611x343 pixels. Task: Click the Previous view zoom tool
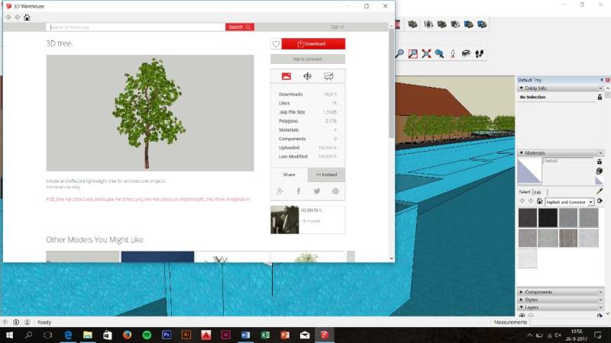tap(440, 53)
